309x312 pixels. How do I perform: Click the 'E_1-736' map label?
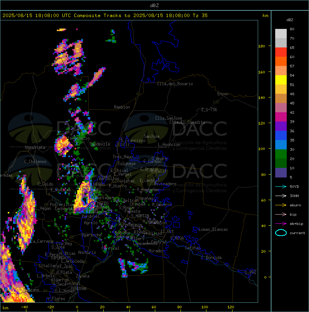point(209,110)
